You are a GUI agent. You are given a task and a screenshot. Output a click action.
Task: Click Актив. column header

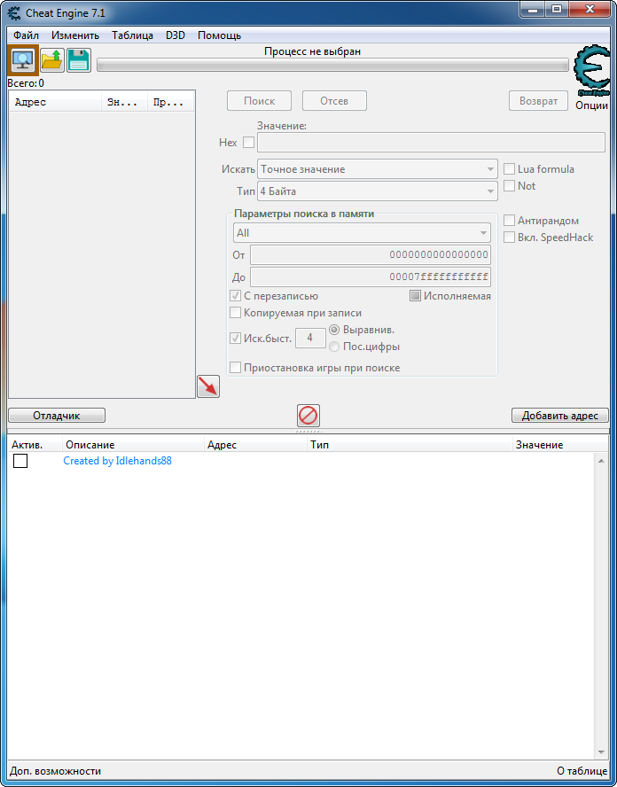pos(35,445)
